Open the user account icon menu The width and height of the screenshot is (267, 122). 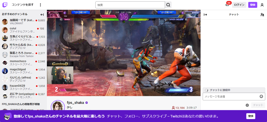pos(262,5)
